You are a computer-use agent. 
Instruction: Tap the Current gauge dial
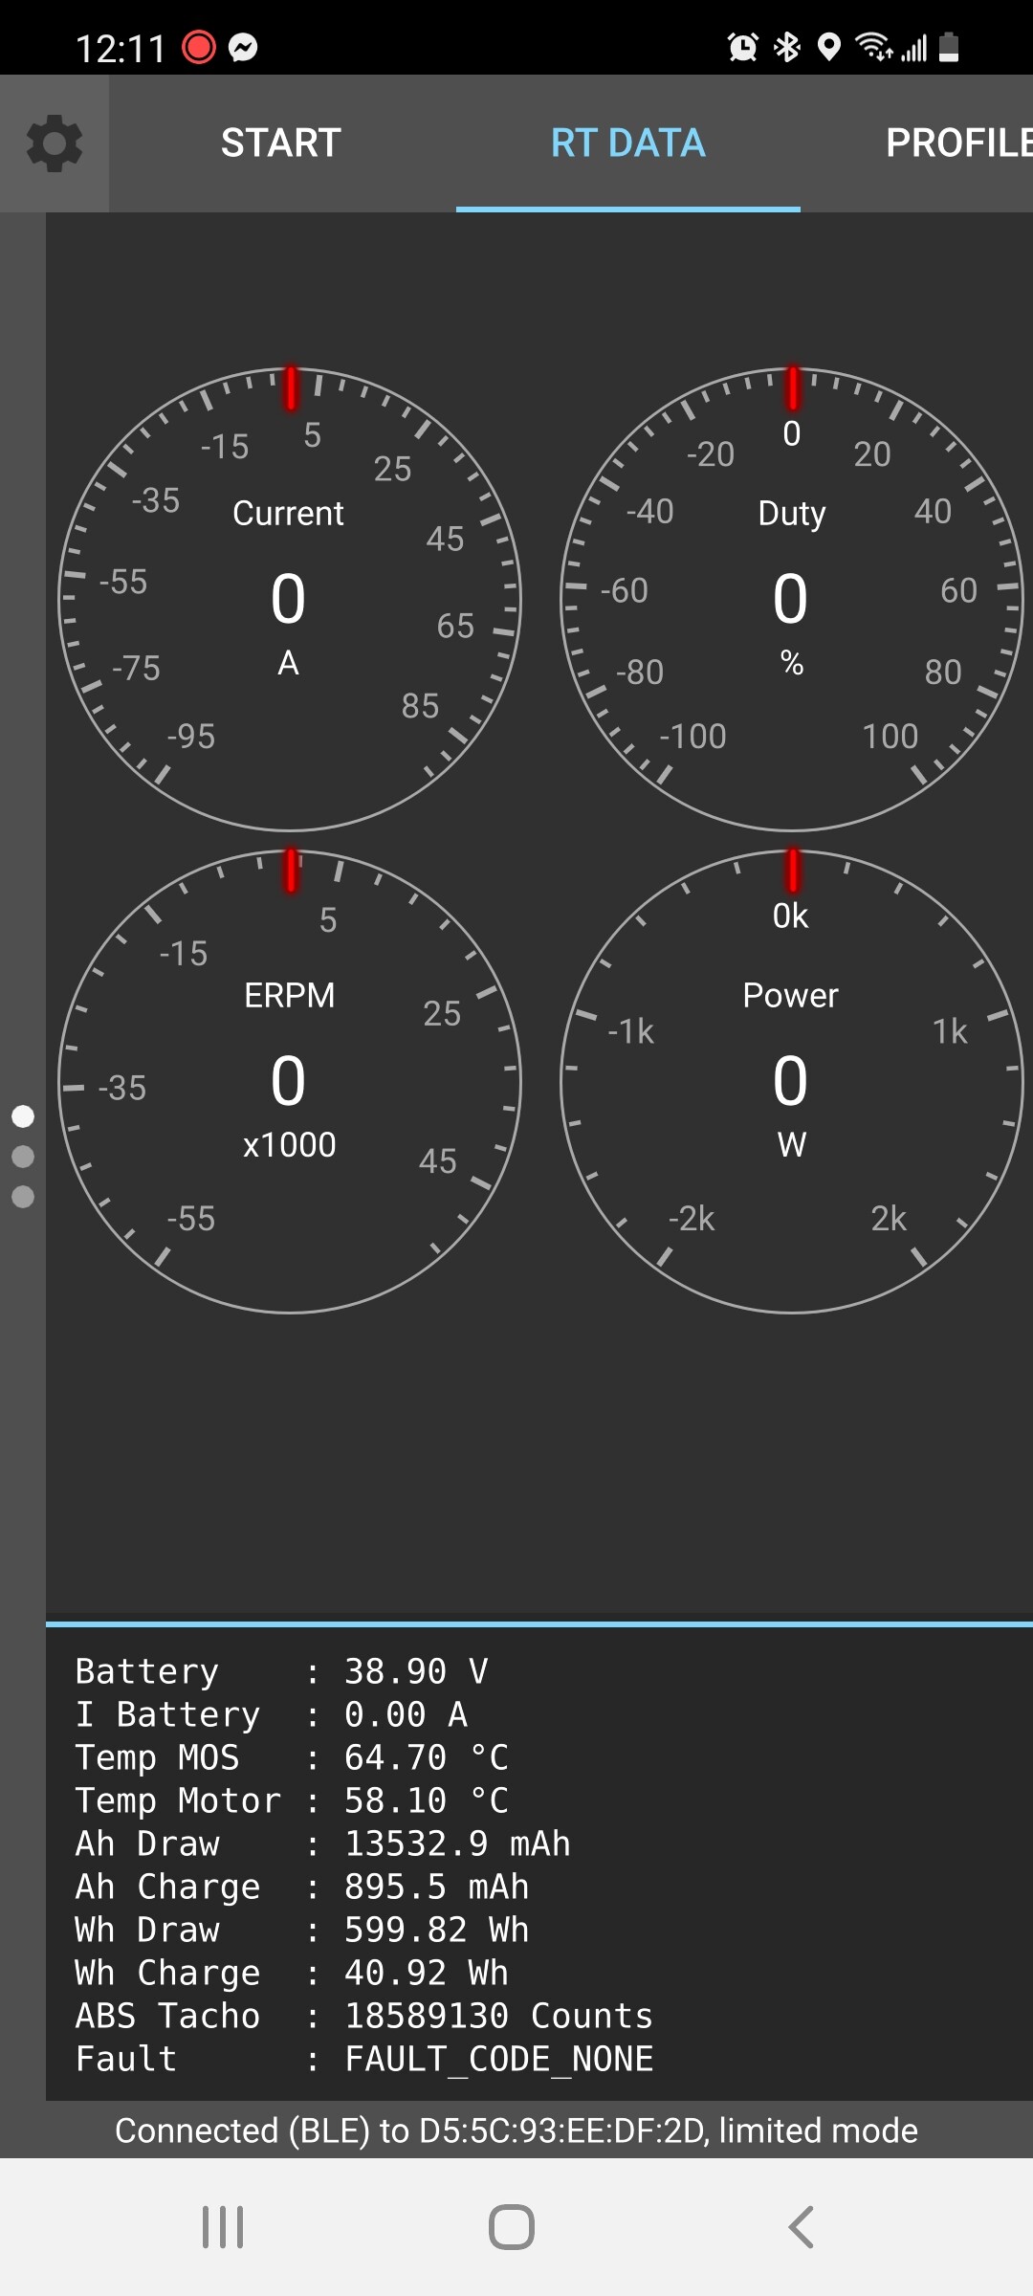point(290,600)
